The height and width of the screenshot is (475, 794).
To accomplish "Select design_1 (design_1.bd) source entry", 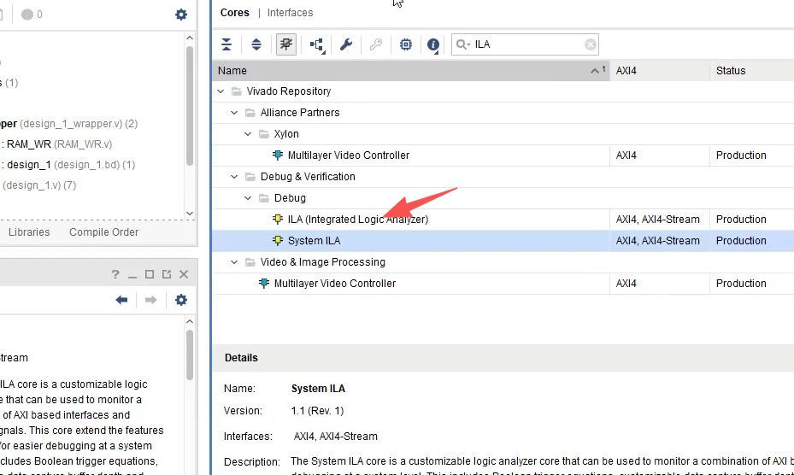I will click(x=71, y=165).
